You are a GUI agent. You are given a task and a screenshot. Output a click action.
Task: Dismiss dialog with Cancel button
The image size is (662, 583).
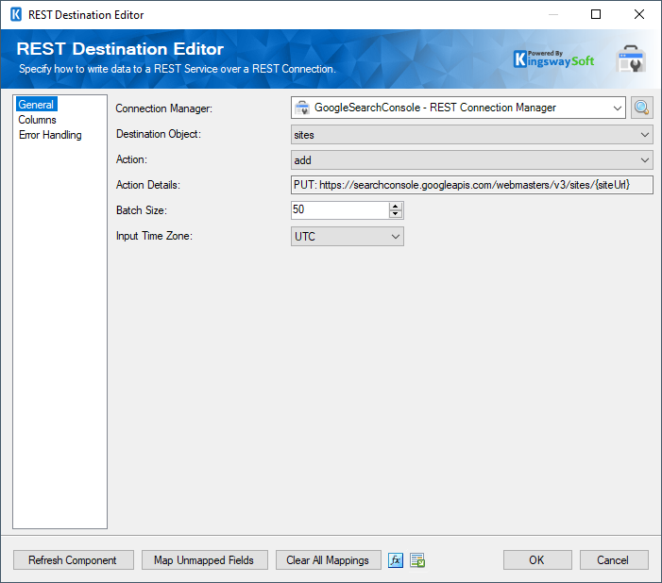pos(614,560)
